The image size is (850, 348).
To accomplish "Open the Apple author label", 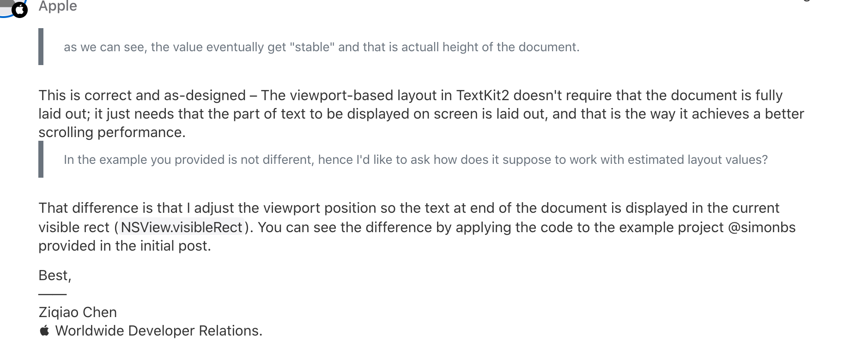I will point(58,6).
